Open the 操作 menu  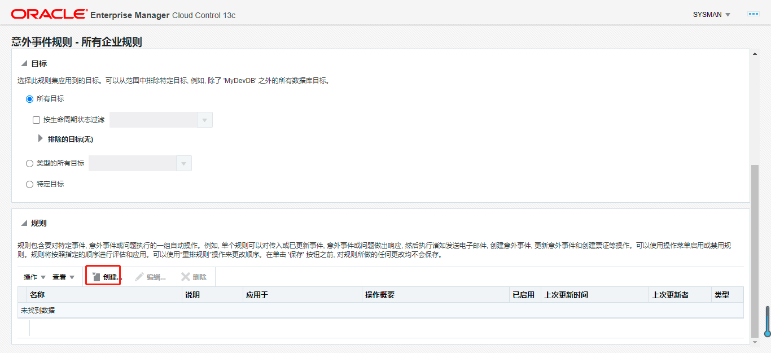34,277
